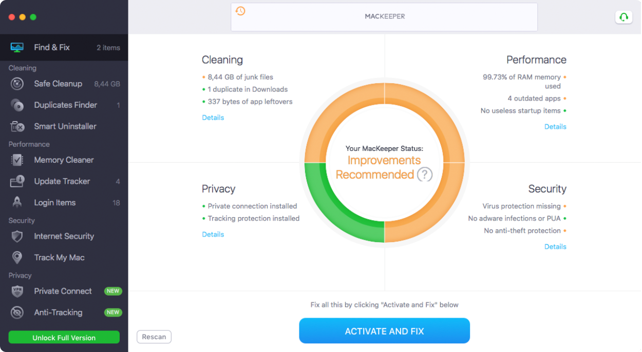642x352 pixels.
Task: Click "4 outdated apps" text
Action: pos(534,99)
